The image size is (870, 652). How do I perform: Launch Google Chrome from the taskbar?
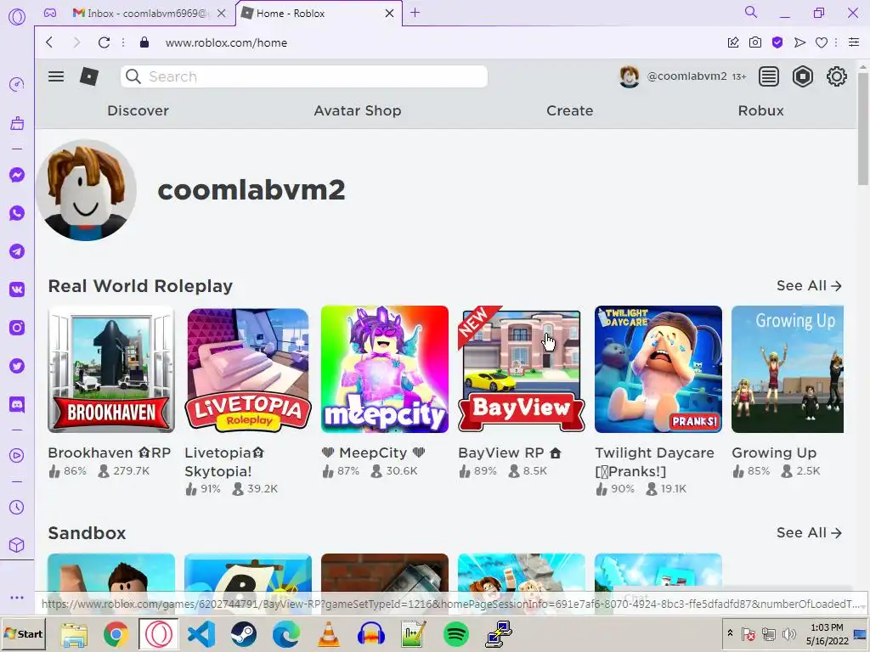tap(116, 633)
